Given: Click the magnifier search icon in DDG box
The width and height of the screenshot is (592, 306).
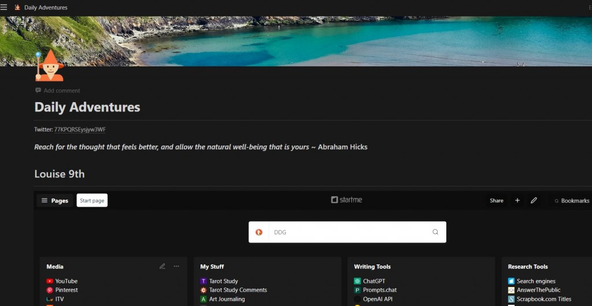Looking at the screenshot, I should [435, 232].
